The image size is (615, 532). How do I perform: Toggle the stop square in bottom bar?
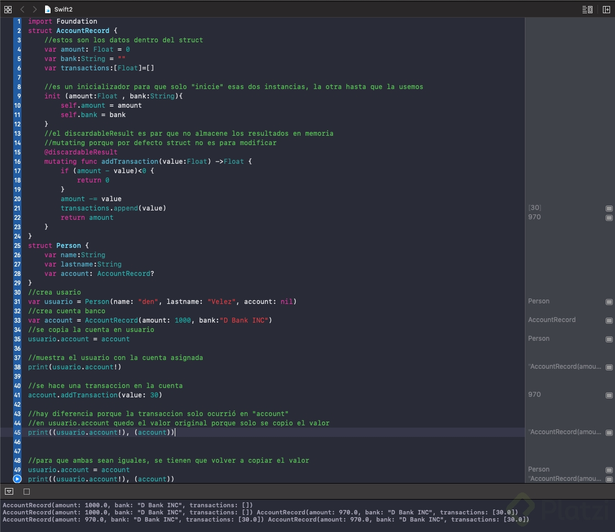(x=26, y=491)
